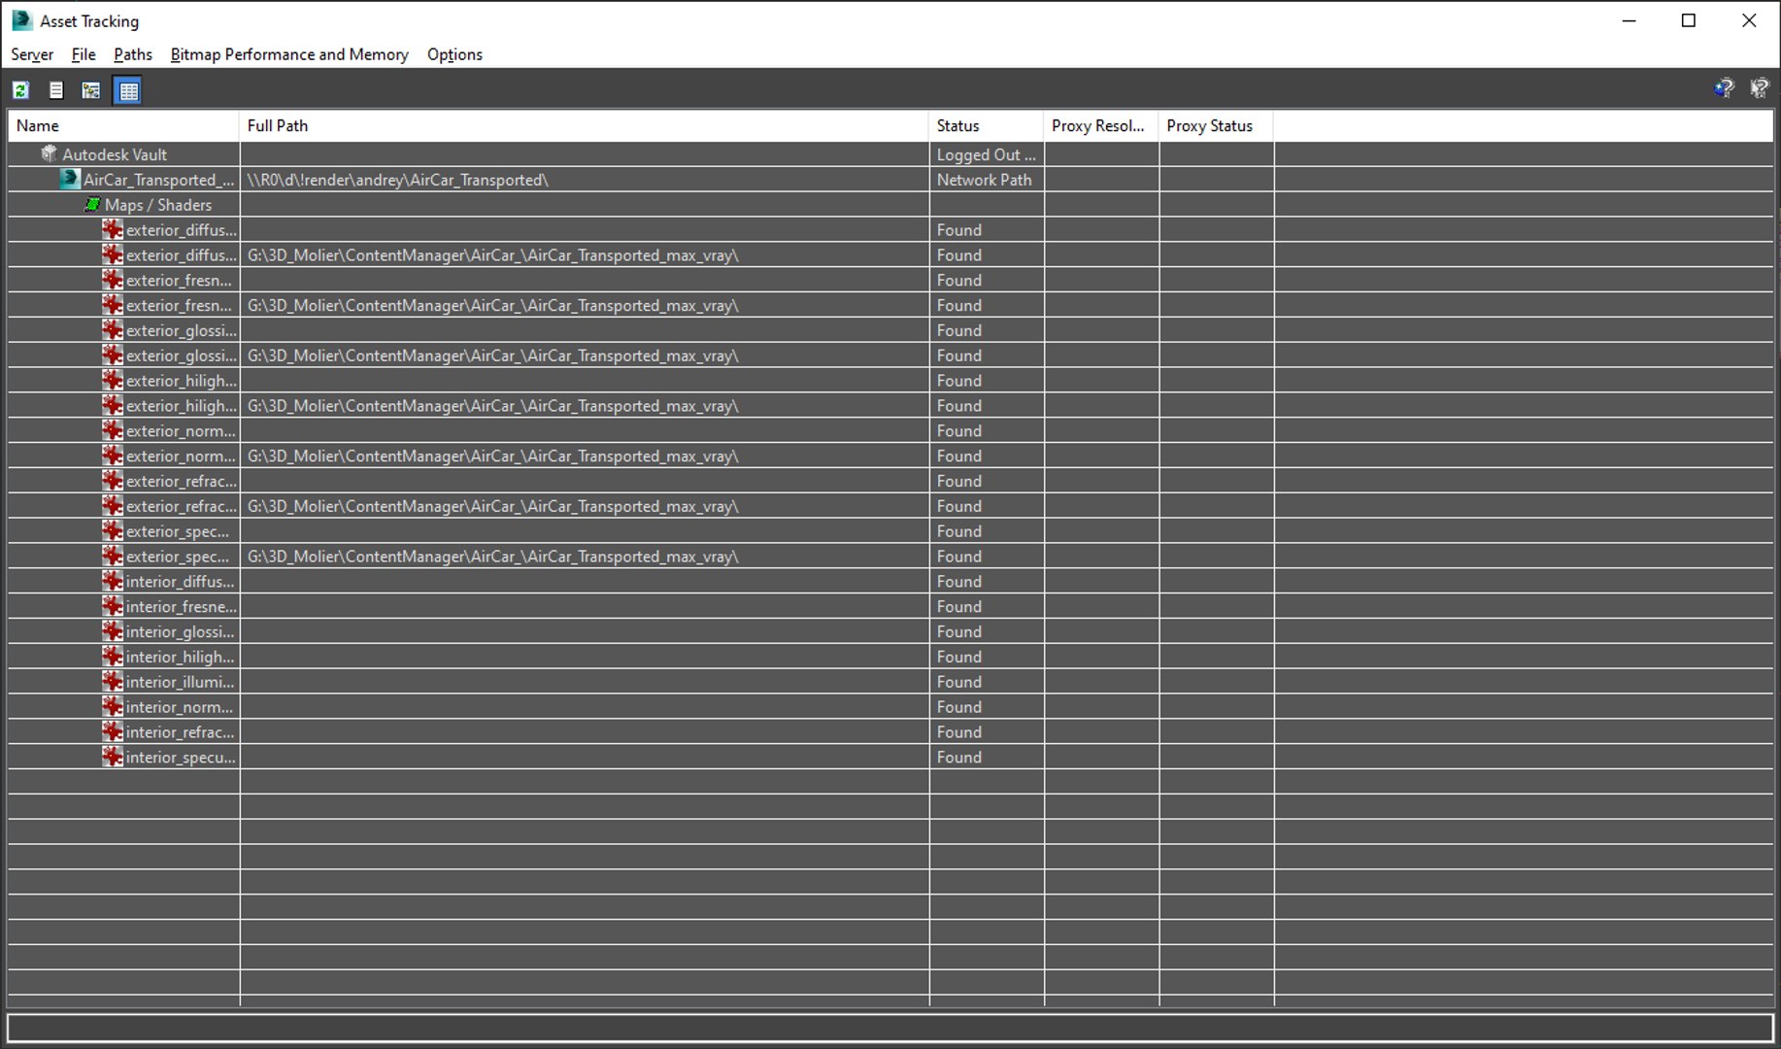This screenshot has height=1049, width=1781.
Task: Click the Proxy Status column header
Action: (1216, 125)
